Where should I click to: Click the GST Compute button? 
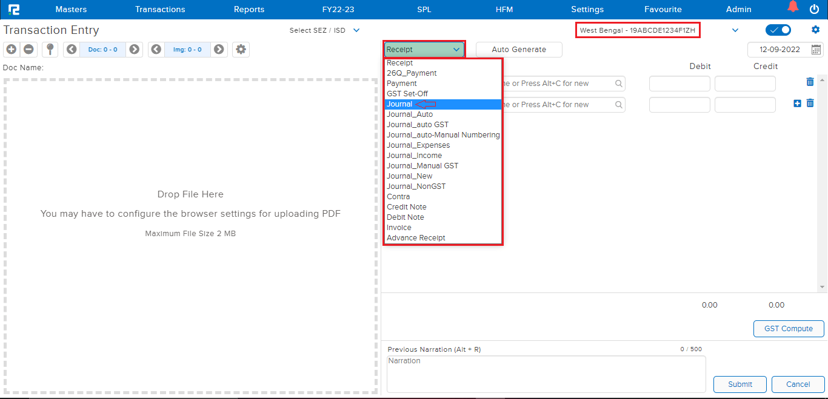[788, 329]
